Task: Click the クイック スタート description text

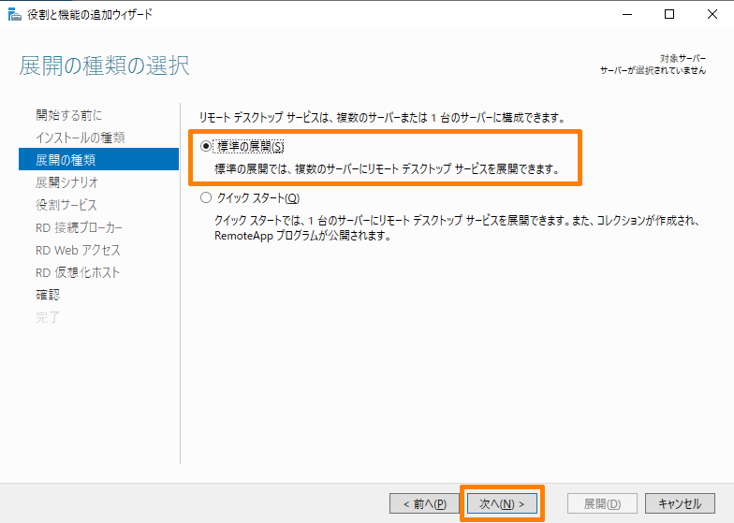Action: (457, 228)
